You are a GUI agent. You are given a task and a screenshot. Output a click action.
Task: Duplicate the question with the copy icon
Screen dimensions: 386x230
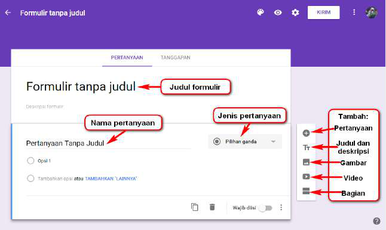pos(194,207)
